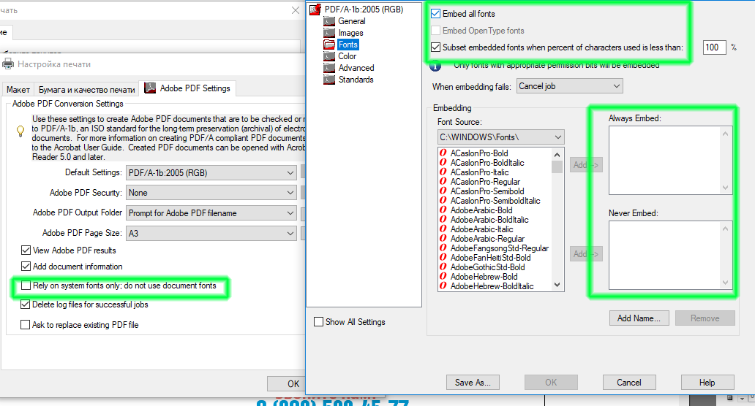Select AdobeFanHeitiStd-Bold in font list

(x=490, y=258)
